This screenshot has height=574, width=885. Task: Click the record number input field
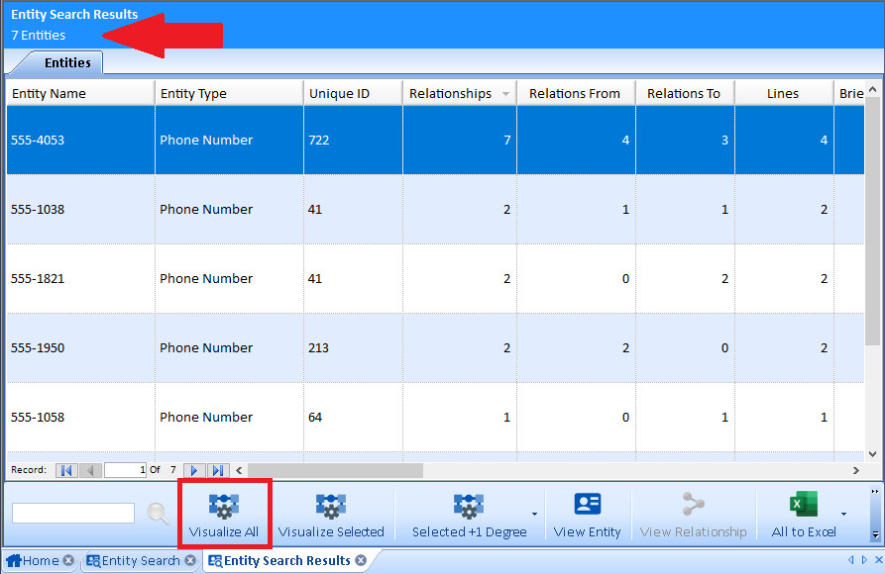point(125,470)
